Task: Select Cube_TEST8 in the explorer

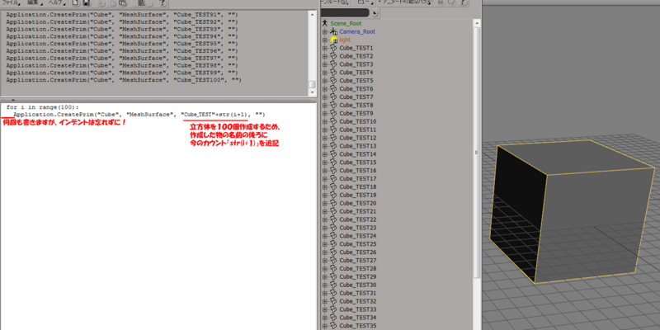Action: [356, 106]
